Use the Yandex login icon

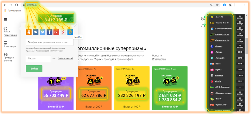click(x=63, y=32)
